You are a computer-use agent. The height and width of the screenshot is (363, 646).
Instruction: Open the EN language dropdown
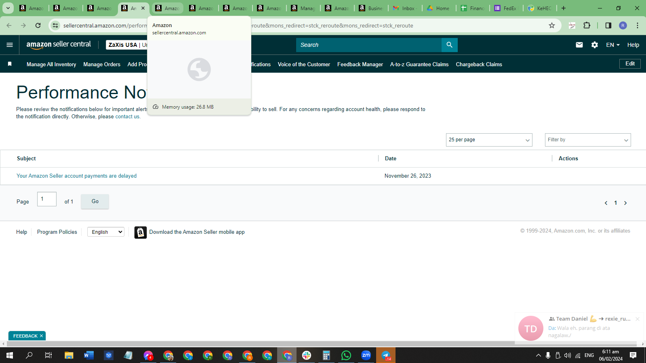click(613, 45)
